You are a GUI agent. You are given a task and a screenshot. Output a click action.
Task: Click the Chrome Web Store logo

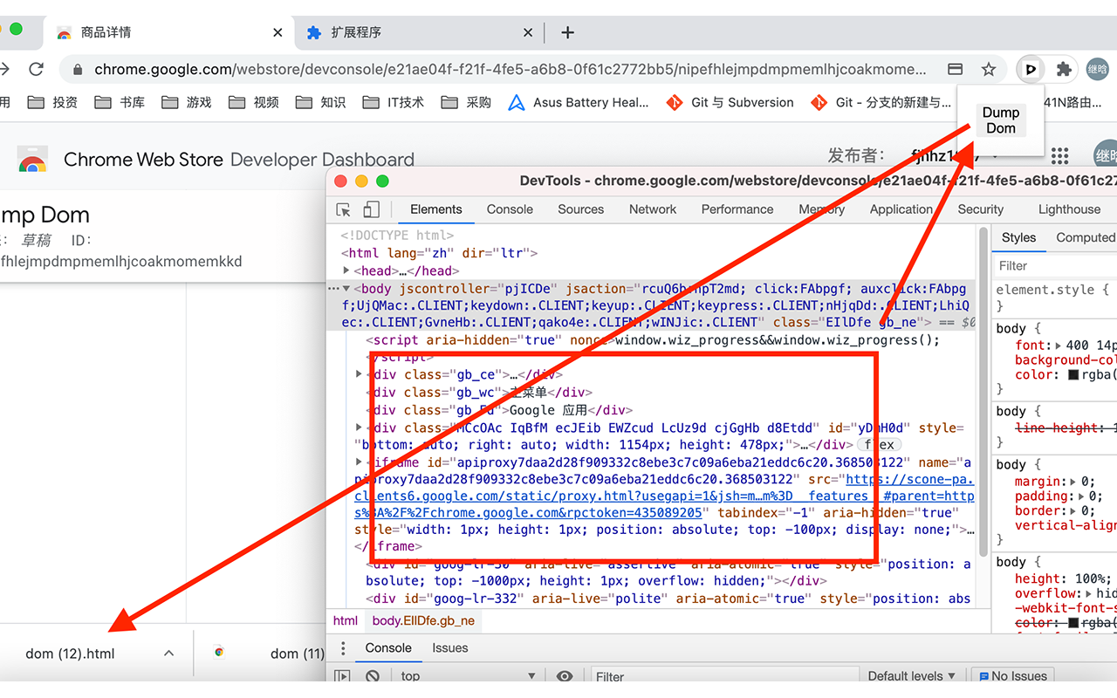pyautogui.click(x=33, y=161)
